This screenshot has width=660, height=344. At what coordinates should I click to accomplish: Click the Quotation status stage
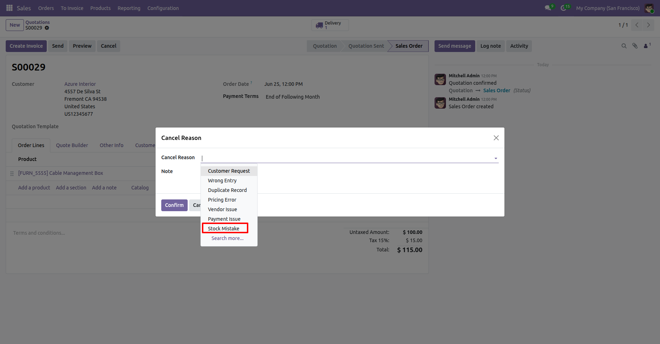[x=325, y=46]
